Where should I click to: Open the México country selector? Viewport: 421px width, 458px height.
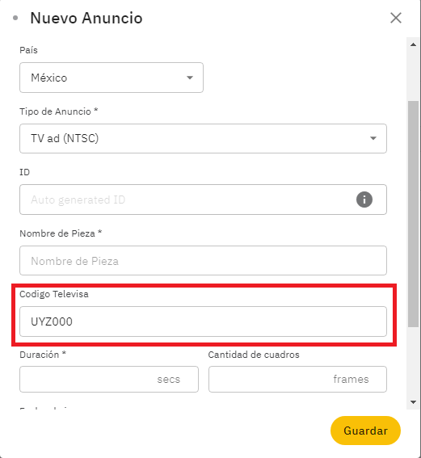(x=112, y=78)
